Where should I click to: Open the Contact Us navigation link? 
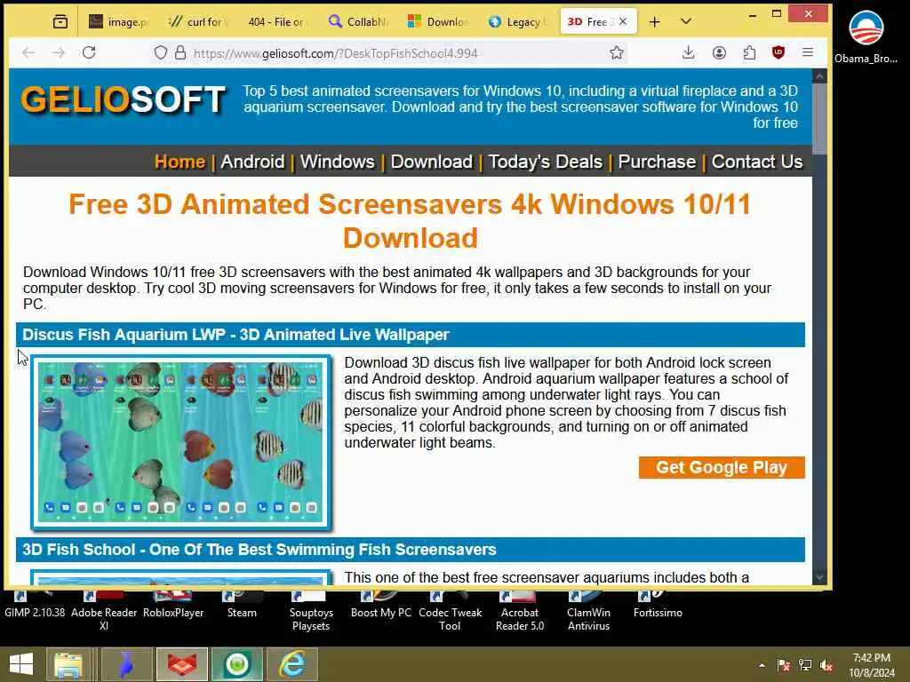tap(757, 162)
